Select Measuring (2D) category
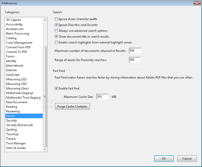The height and width of the screenshot is (167, 202). click(24, 79)
